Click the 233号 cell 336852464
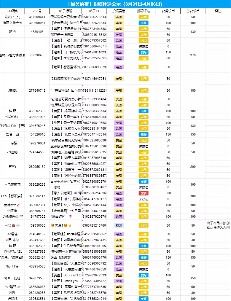The height and width of the screenshot is (301, 231). click(x=37, y=257)
